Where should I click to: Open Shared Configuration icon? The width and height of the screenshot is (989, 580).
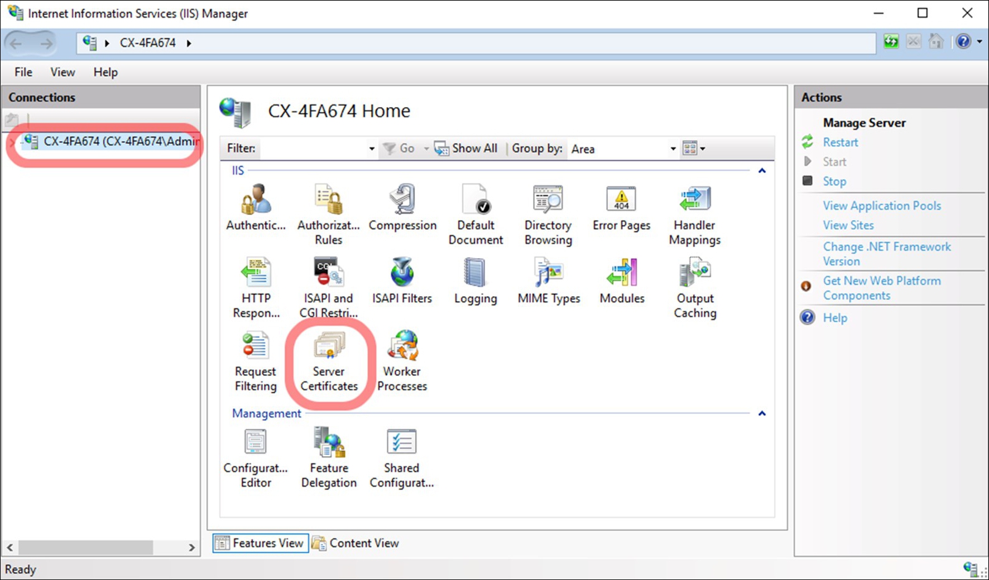tap(401, 458)
